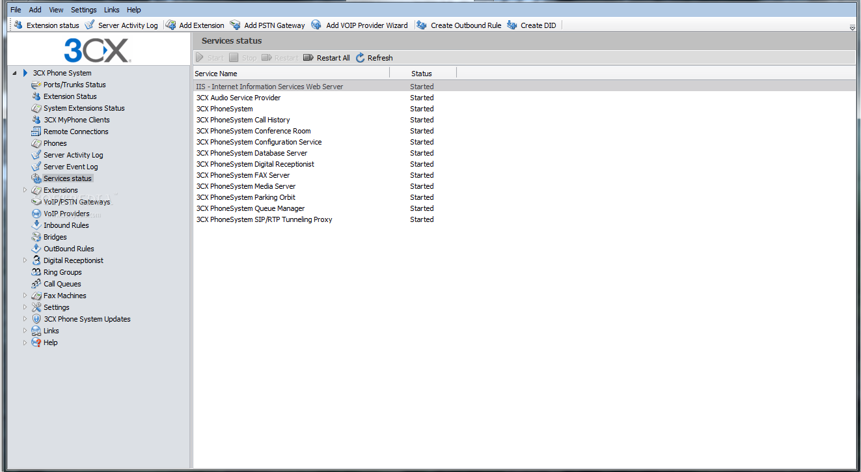Viewport: 861px width, 472px height.
Task: Click the OutBound Rules icon
Action: pos(36,249)
